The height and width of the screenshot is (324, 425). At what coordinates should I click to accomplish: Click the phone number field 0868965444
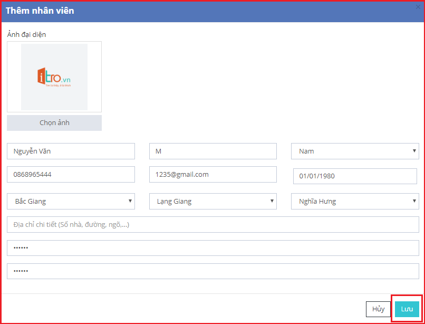[x=71, y=174]
